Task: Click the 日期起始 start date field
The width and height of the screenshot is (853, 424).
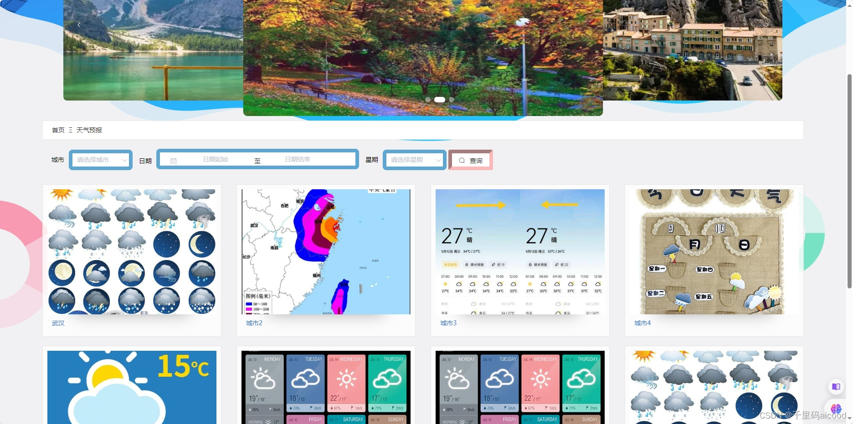Action: pyautogui.click(x=216, y=159)
